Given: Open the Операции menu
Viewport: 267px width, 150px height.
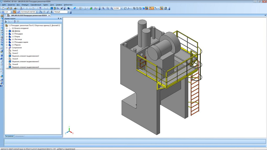Looking at the screenshot, I should (25, 5).
